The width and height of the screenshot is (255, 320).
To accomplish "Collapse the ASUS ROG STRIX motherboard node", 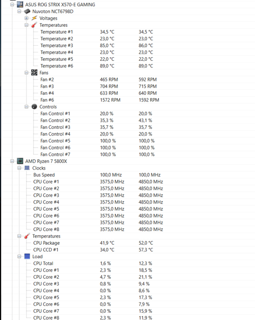I will click(x=12, y=4).
